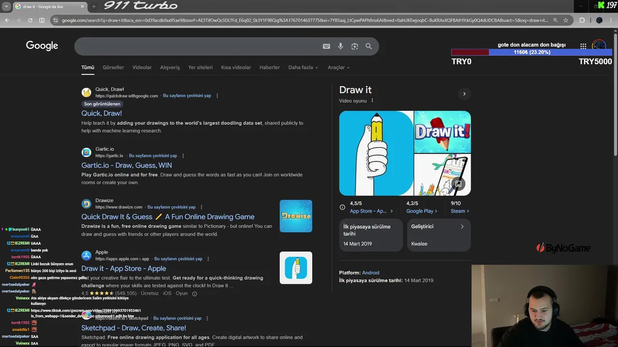The width and height of the screenshot is (618, 347).
Task: Open a new browser tab with plus
Action: coord(94,7)
